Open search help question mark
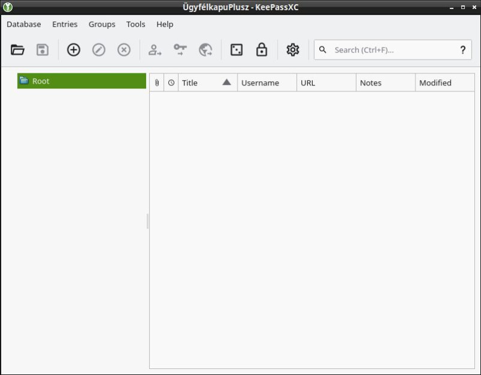 (462, 50)
